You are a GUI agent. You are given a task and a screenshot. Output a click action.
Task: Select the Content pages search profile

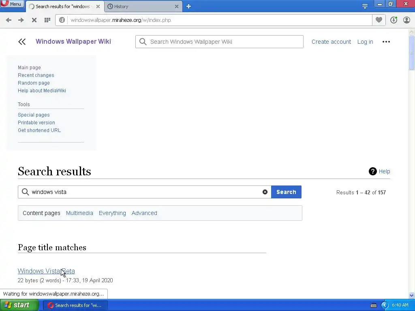[42, 213]
